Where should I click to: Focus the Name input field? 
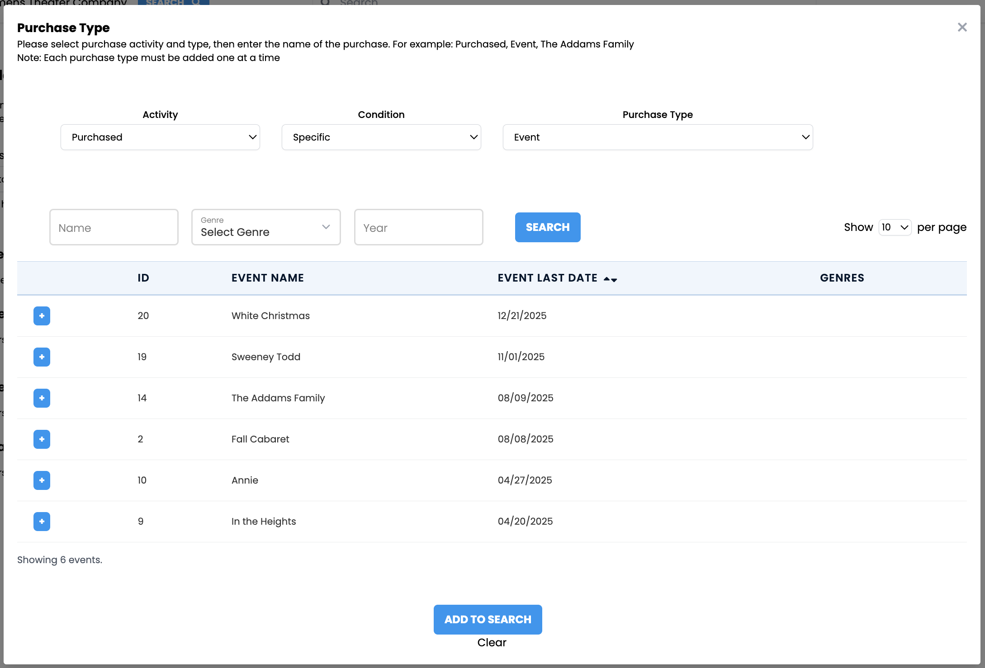[x=114, y=227]
